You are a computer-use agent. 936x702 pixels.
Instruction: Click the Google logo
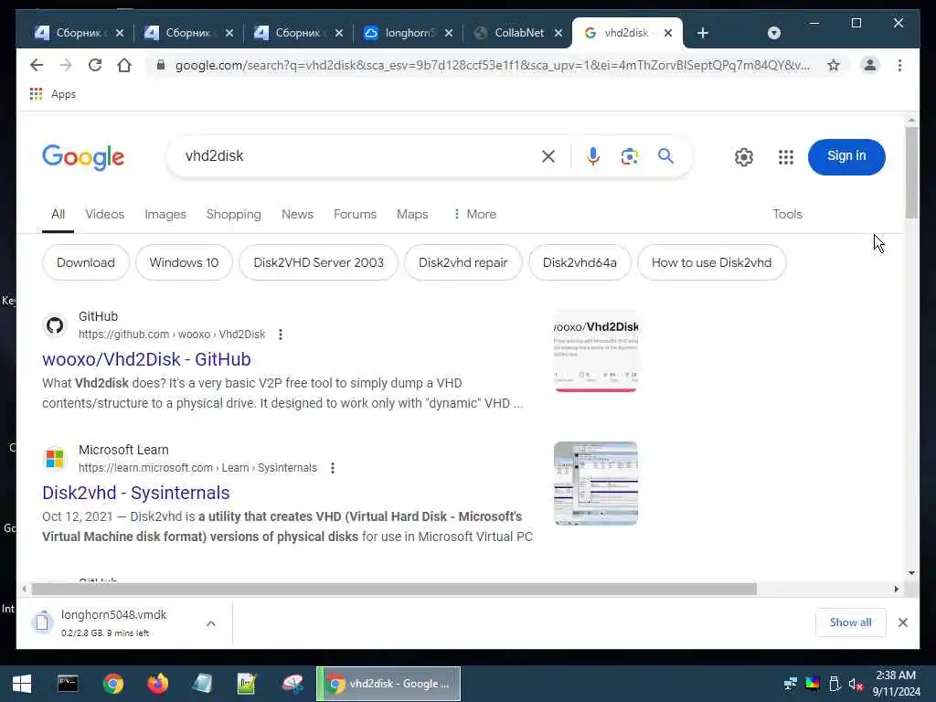83,157
